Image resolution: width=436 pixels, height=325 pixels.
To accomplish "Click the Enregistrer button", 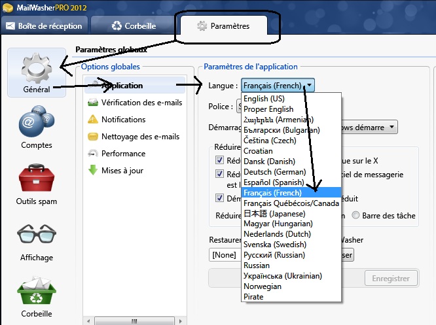I will click(391, 279).
